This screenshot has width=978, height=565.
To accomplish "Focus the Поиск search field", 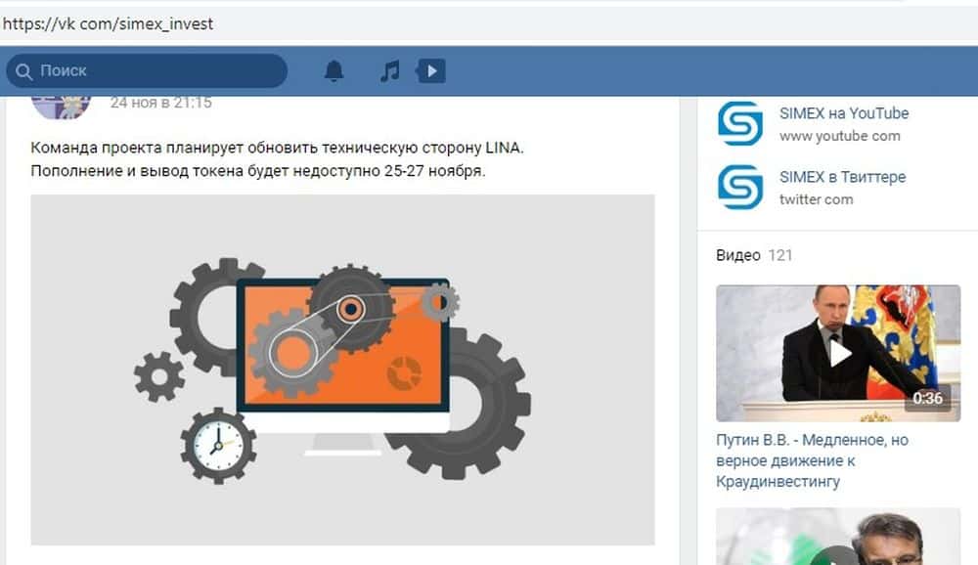I will [x=148, y=71].
